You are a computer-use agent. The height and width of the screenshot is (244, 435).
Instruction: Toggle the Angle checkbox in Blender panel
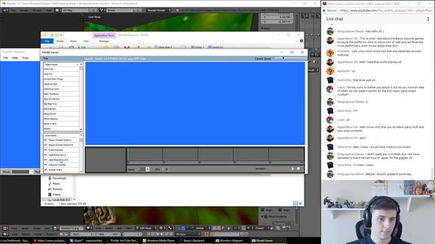263,210
